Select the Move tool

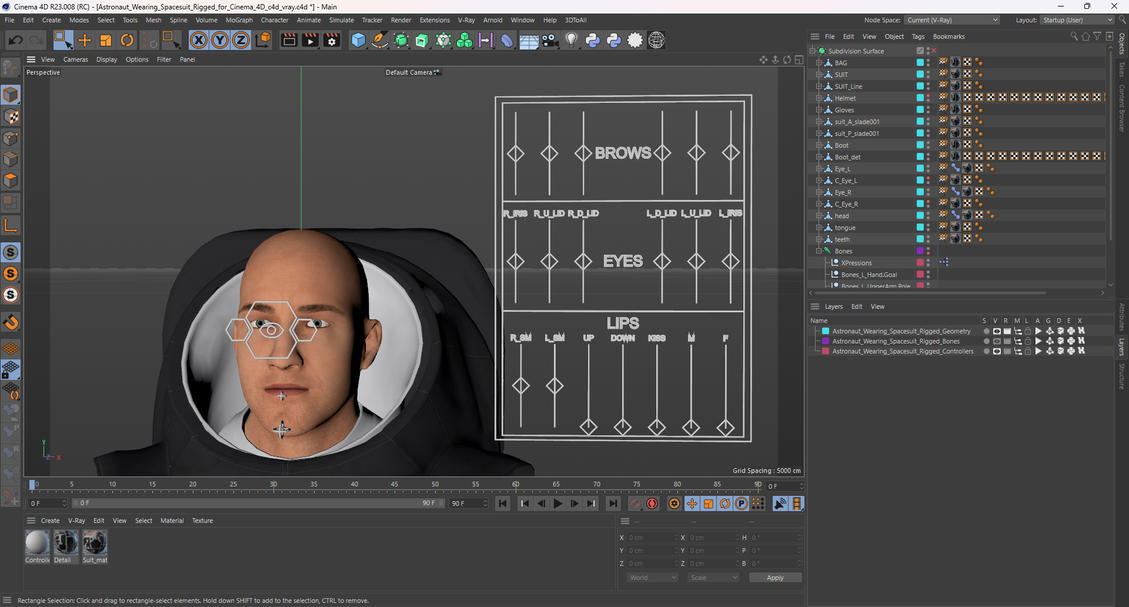[85, 40]
